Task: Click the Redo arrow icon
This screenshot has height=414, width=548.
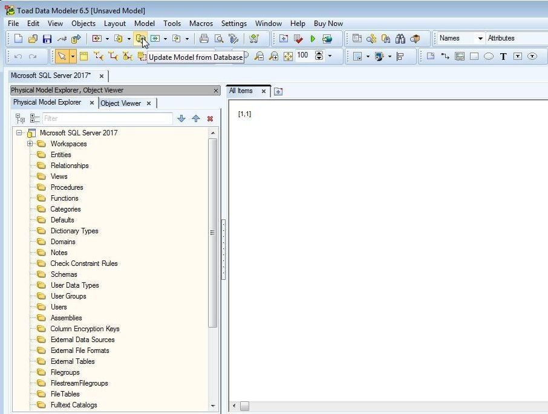Action: pos(33,56)
